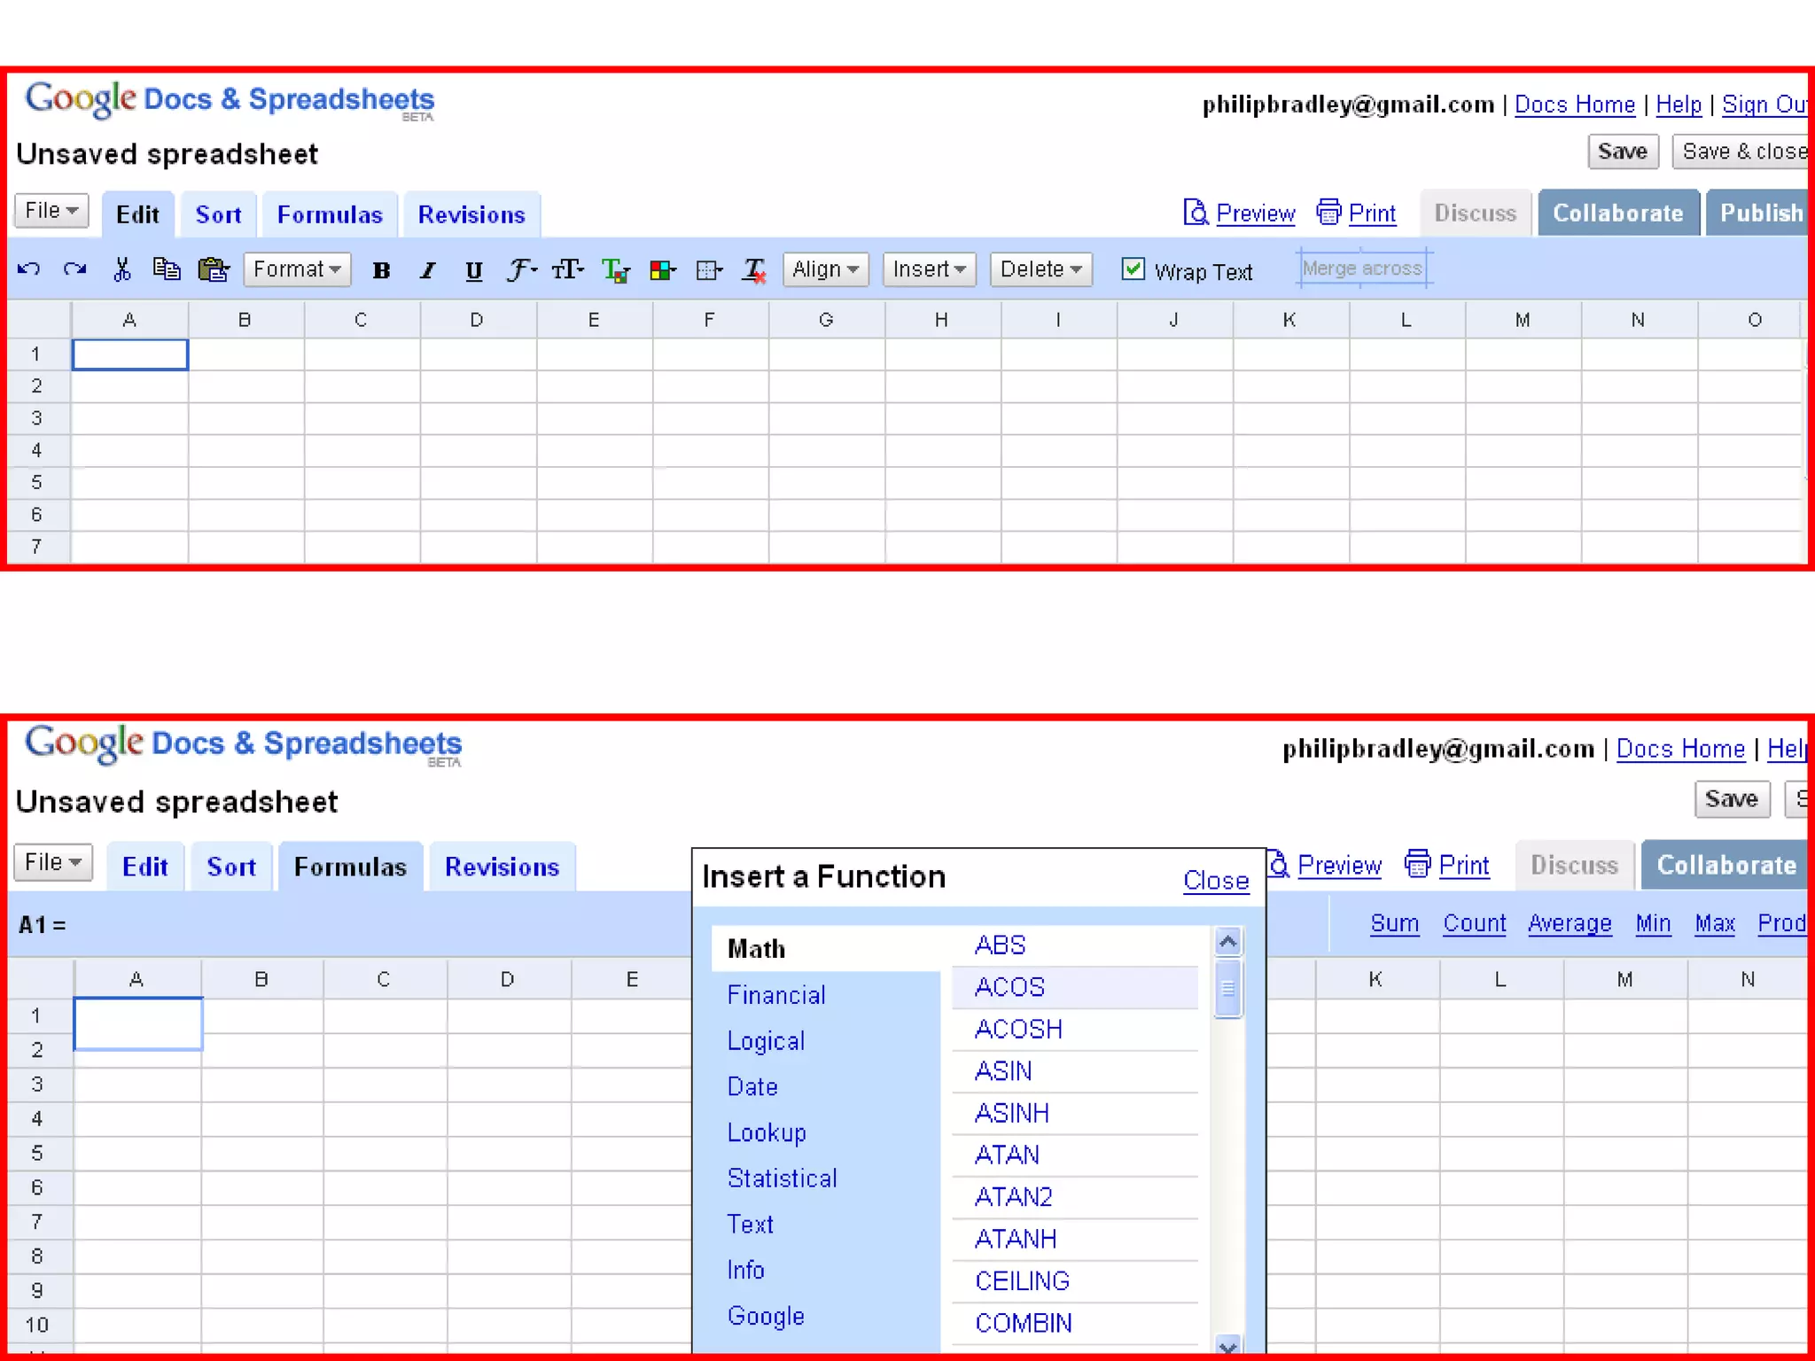Click the remove formatting icon

[755, 270]
